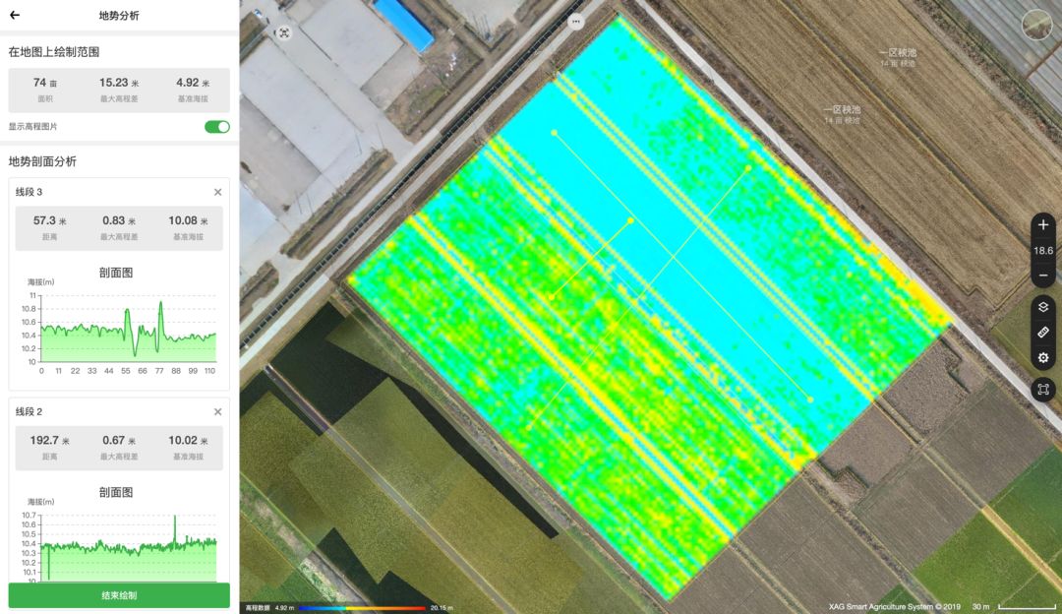Open the map layers selector
This screenshot has height=614, width=1062.
pos(1043,307)
